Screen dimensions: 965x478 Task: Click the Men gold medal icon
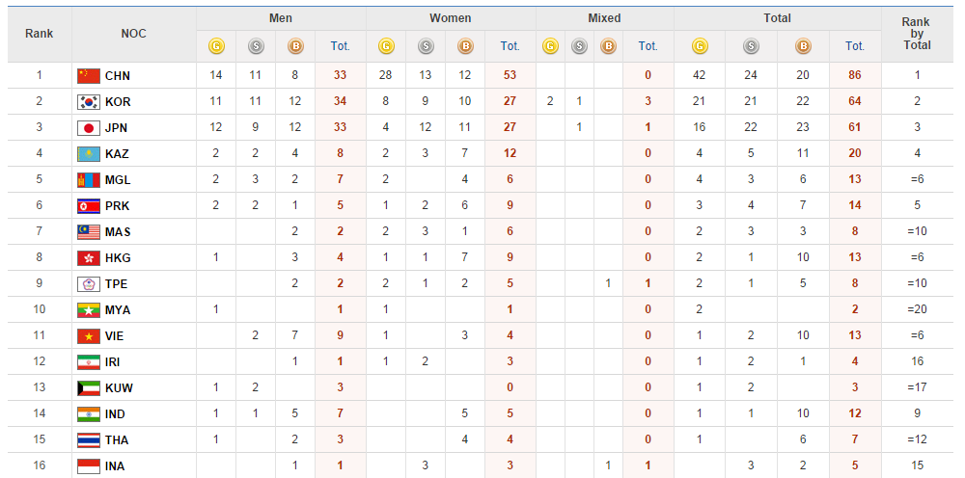click(216, 45)
